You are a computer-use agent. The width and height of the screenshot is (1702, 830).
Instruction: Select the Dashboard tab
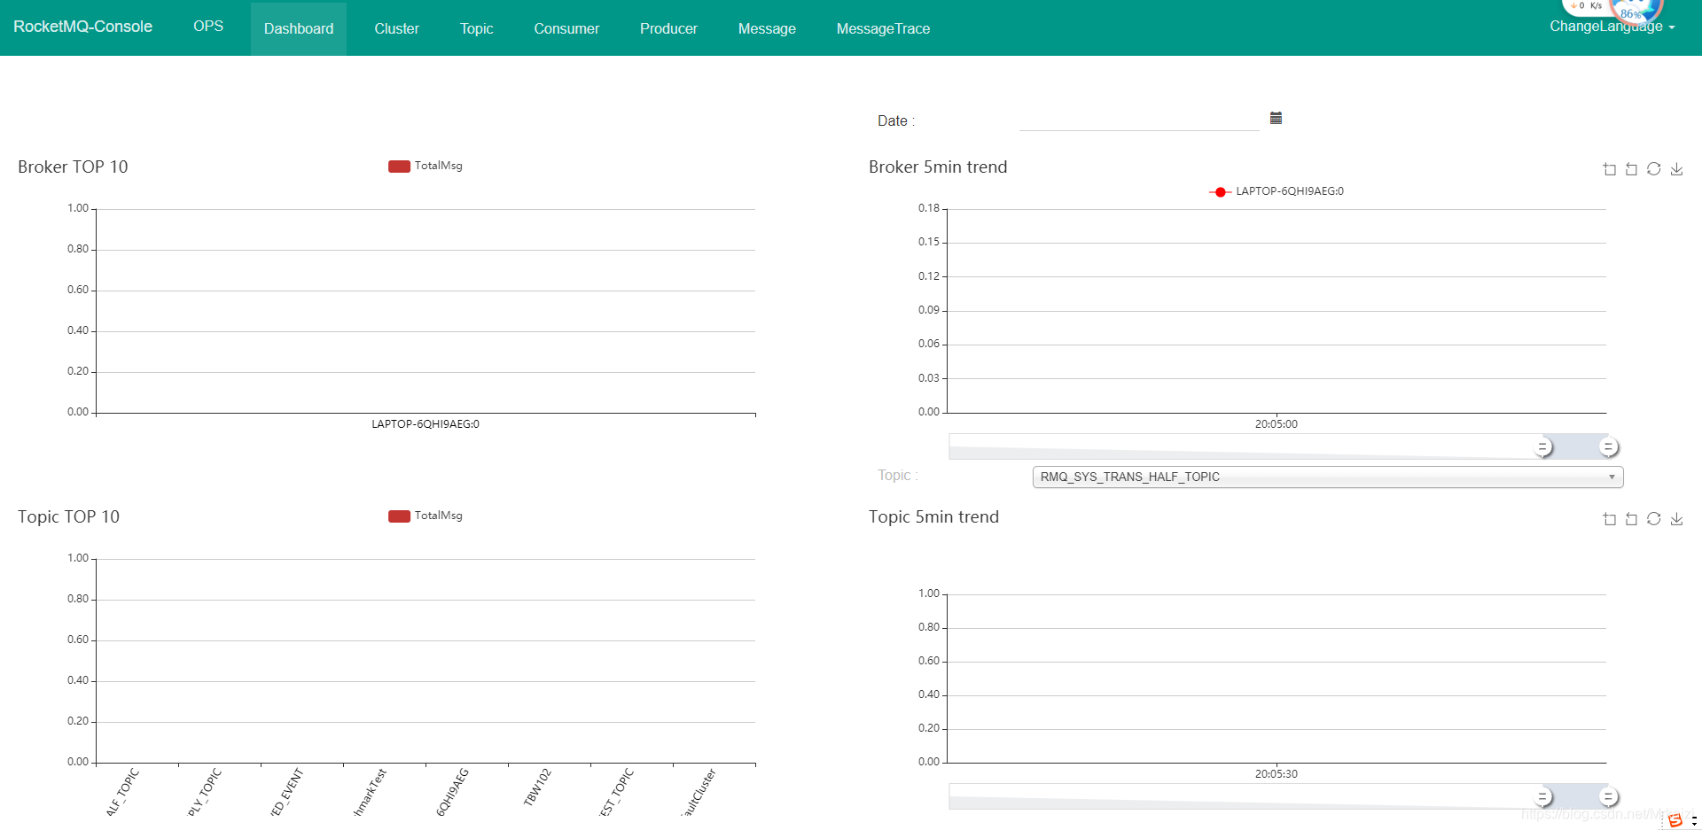click(x=299, y=28)
